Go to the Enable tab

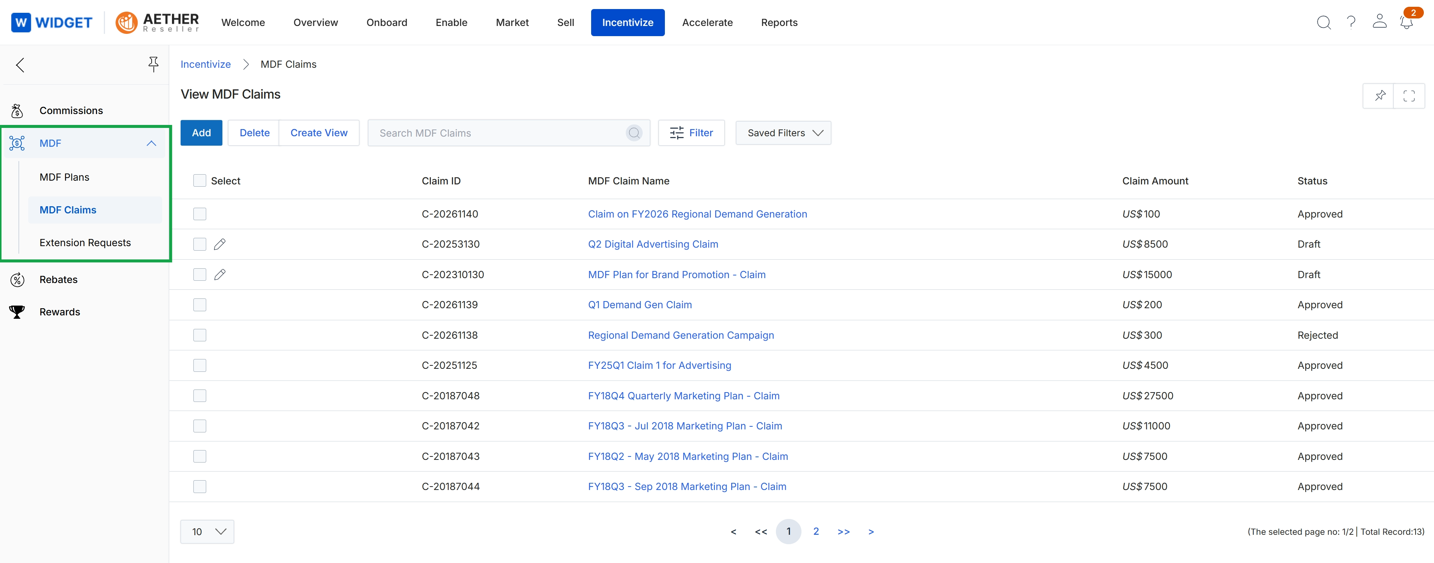tap(452, 22)
